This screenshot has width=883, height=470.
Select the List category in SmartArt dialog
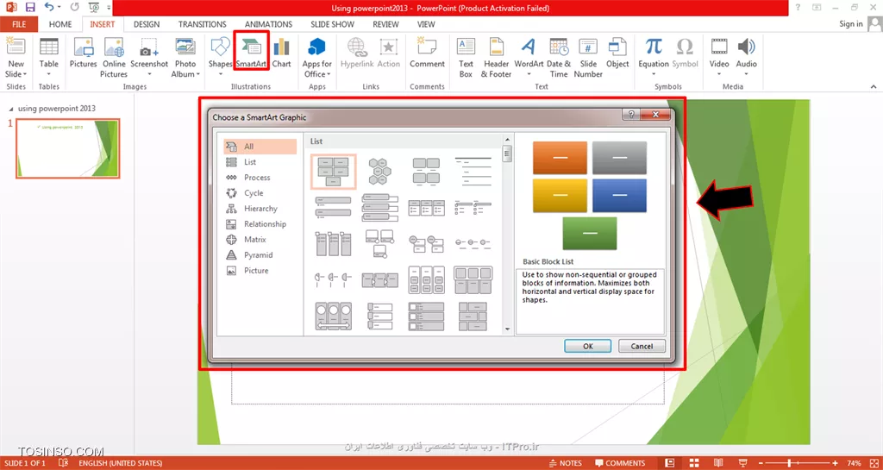pos(260,162)
